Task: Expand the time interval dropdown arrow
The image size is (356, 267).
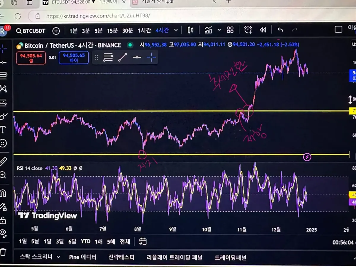Action: point(176,30)
